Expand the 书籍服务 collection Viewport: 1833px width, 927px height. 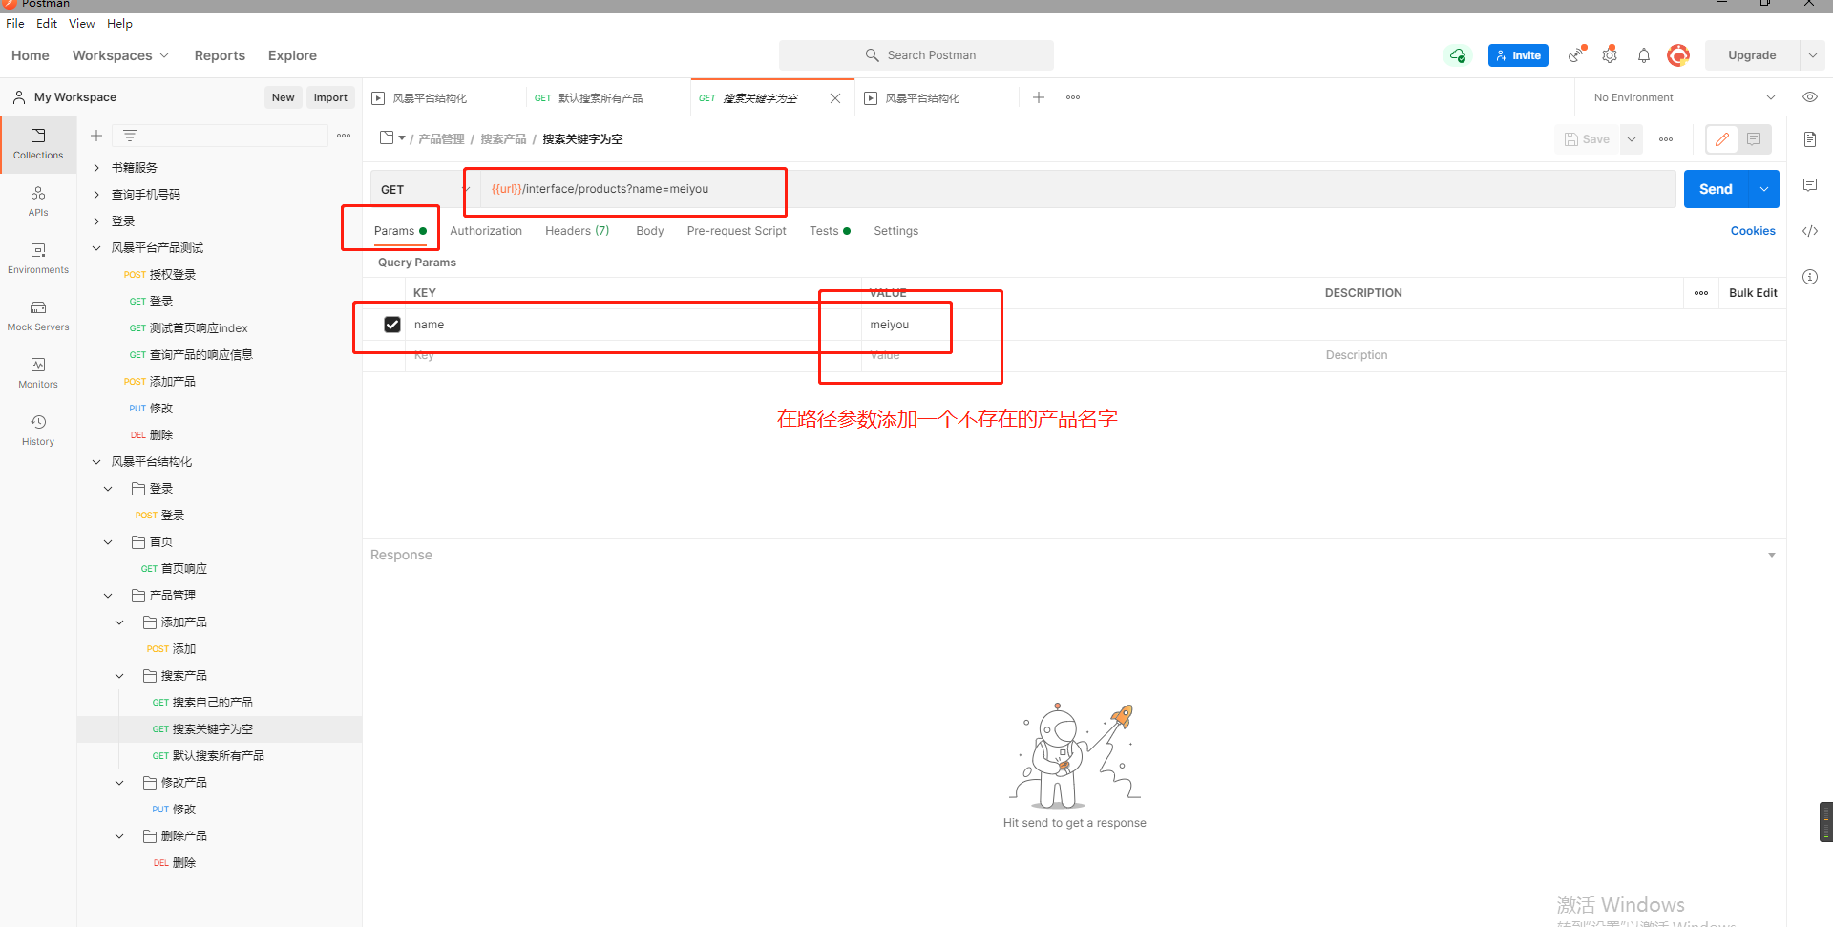coord(96,168)
